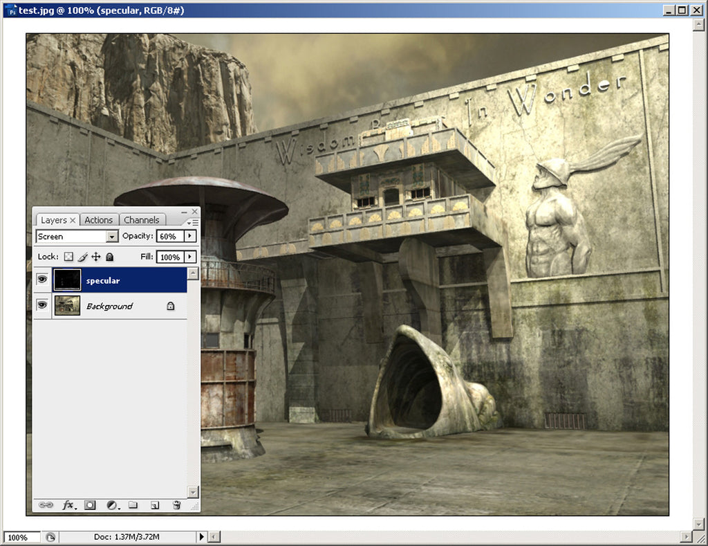Create a new layer
This screenshot has height=546, width=708.
click(155, 505)
